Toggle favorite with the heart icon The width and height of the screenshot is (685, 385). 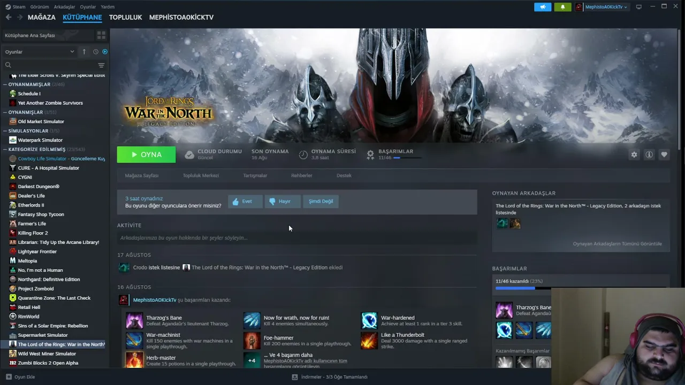[664, 155]
